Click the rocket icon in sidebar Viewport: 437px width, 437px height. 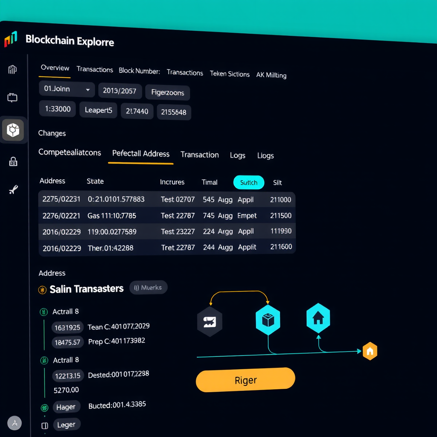coord(13,190)
